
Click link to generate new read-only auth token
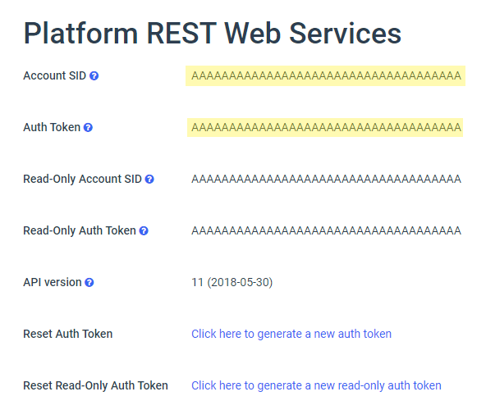[x=316, y=385]
